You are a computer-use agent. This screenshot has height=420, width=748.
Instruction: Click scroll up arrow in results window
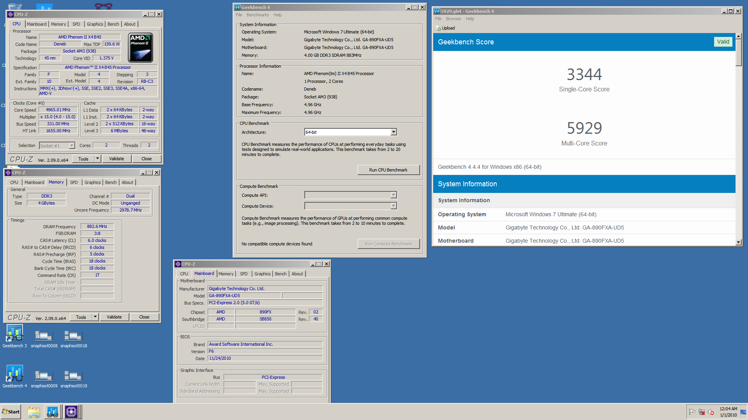[x=739, y=36]
